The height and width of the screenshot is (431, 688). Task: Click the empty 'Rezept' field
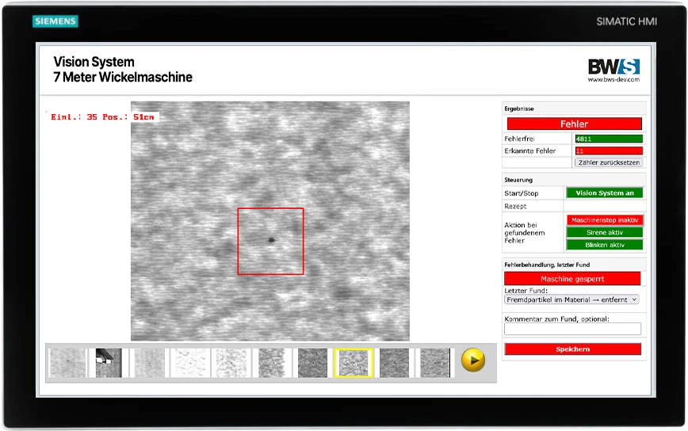tap(604, 206)
